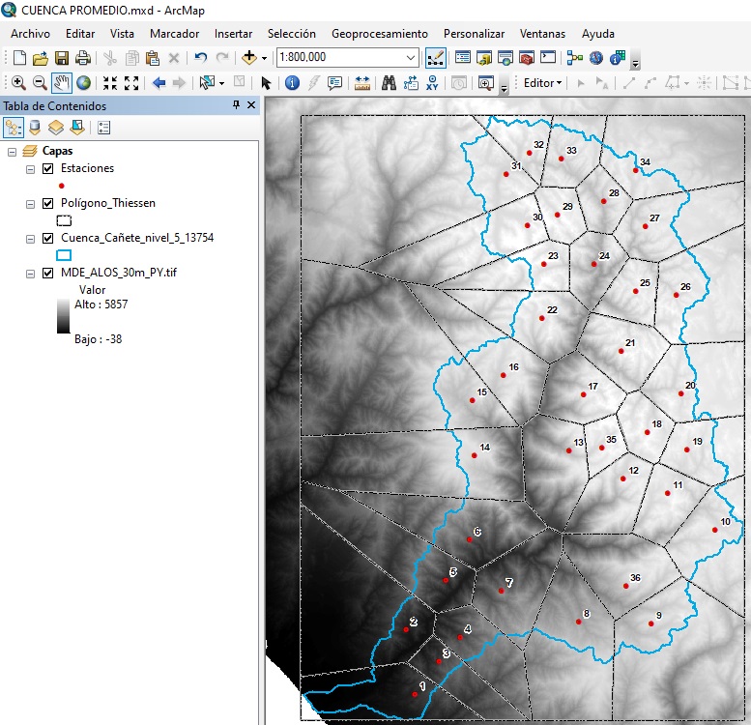Open the Measure ruler tool
This screenshot has height=725, width=751.
tap(362, 83)
